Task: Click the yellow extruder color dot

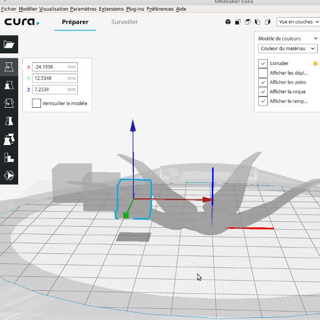Action: pyautogui.click(x=315, y=63)
